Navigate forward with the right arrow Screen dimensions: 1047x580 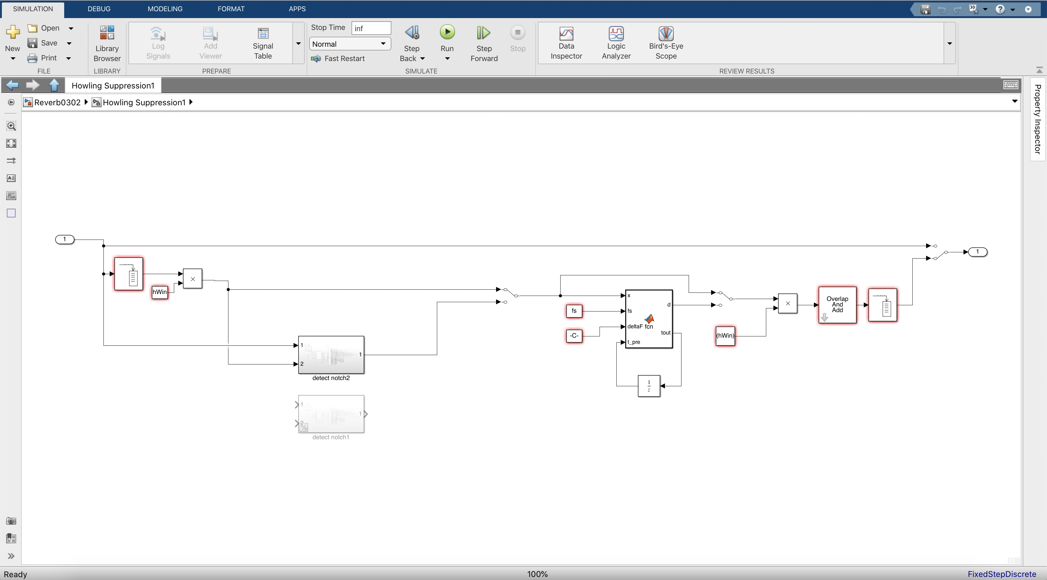32,85
